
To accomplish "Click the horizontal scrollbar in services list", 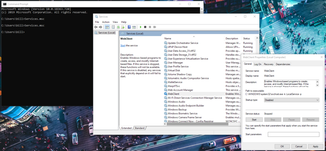I will pos(197,124).
